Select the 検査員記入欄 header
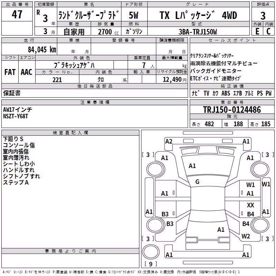 [x=70, y=133]
